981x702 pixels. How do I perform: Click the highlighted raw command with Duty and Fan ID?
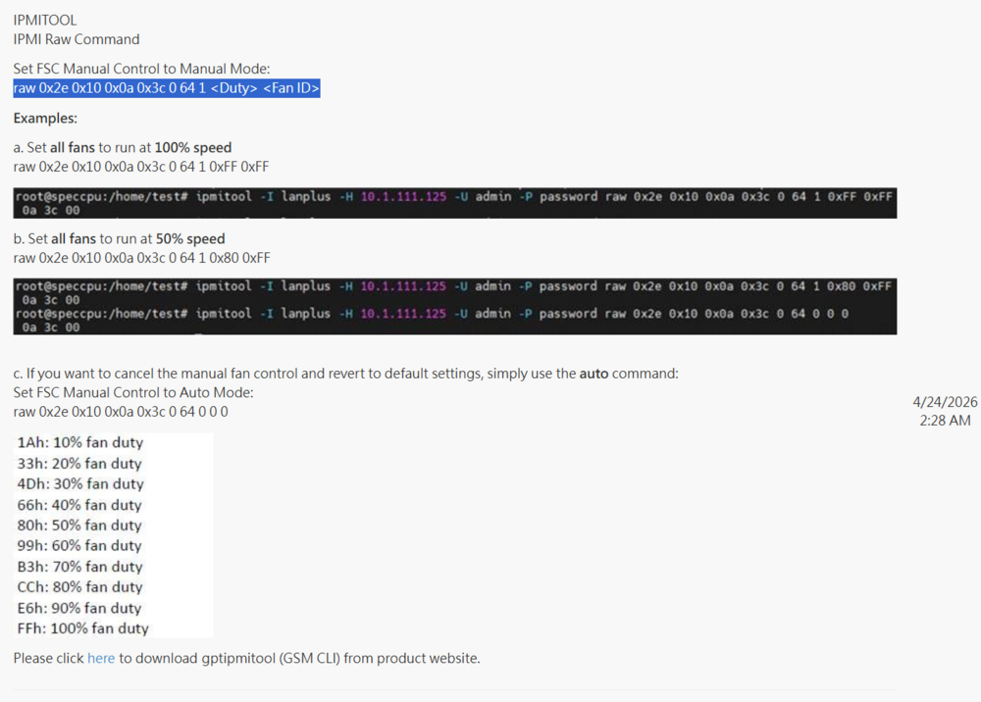click(x=167, y=88)
